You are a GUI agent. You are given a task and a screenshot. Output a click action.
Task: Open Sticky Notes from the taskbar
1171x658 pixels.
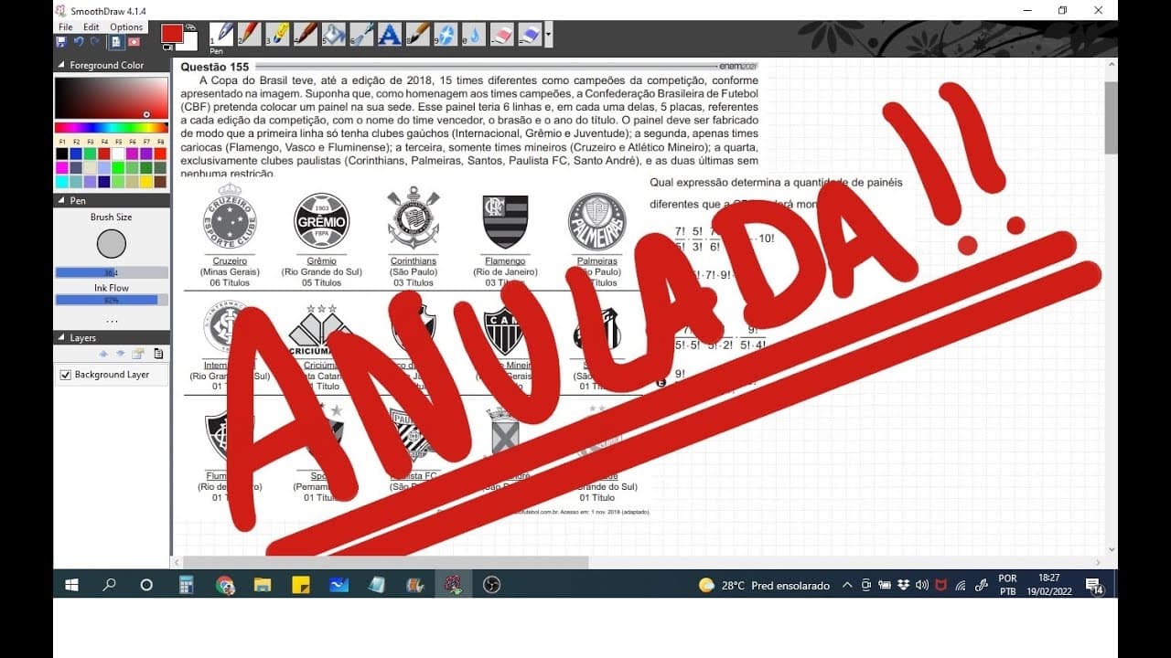click(x=301, y=585)
